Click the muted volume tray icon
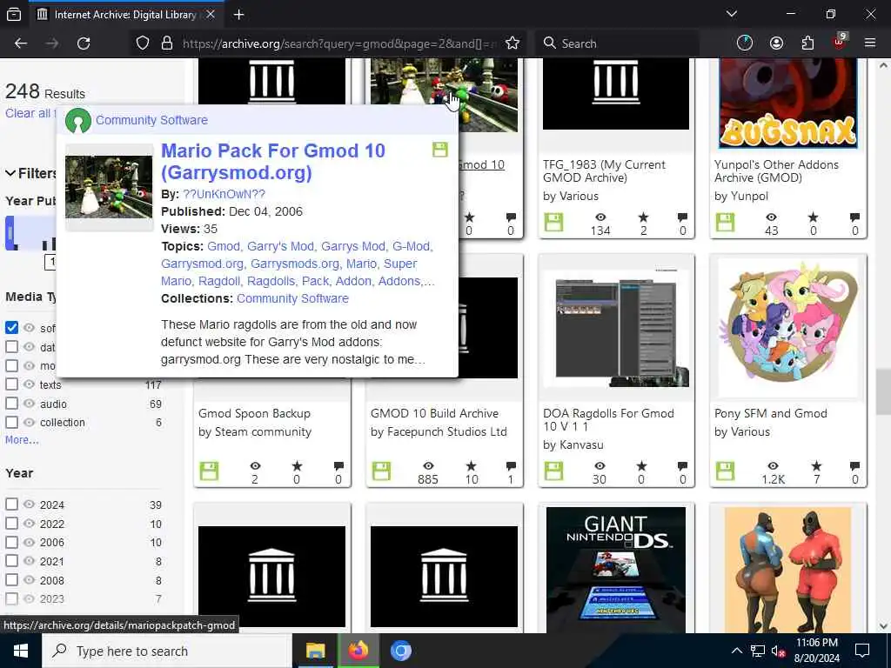891x668 pixels. [x=778, y=651]
